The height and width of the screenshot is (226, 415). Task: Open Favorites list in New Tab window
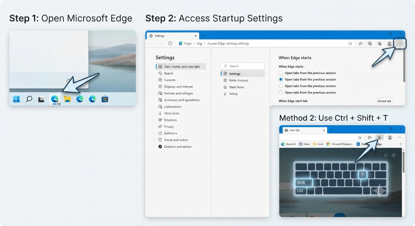coord(370,137)
